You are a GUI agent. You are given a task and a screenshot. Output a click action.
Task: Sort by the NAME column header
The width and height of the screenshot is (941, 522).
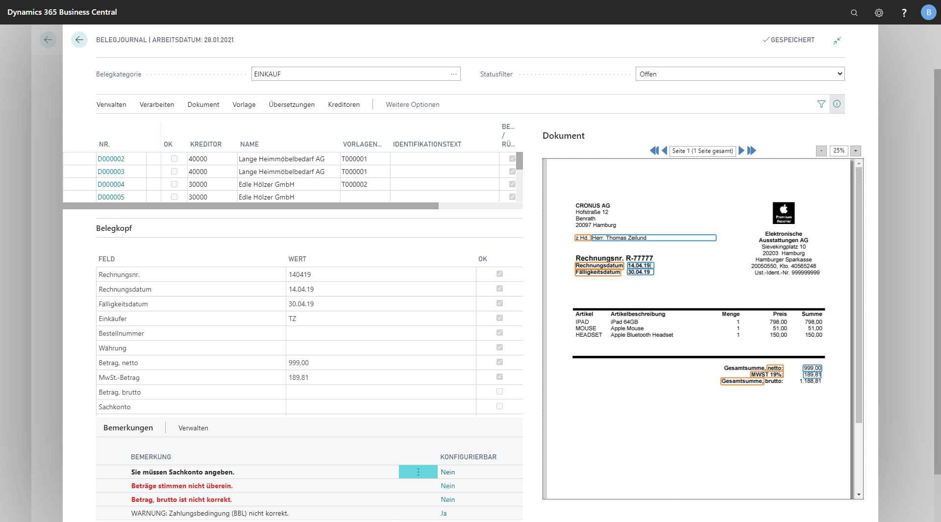tap(249, 144)
